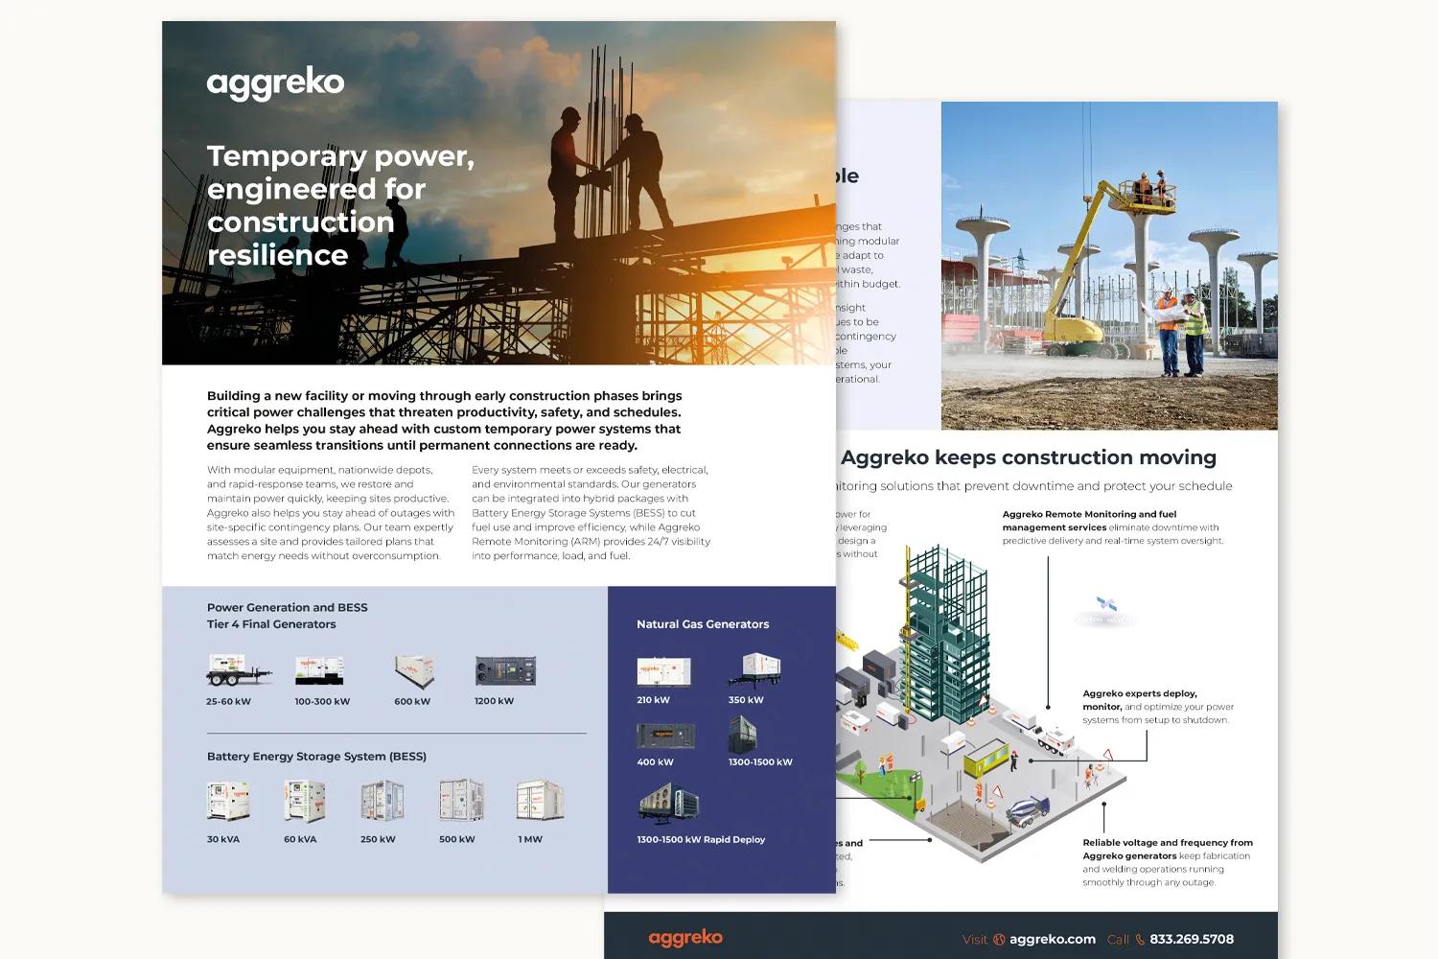Click the "Visit" label in the footer
The image size is (1438, 959).
click(x=975, y=940)
